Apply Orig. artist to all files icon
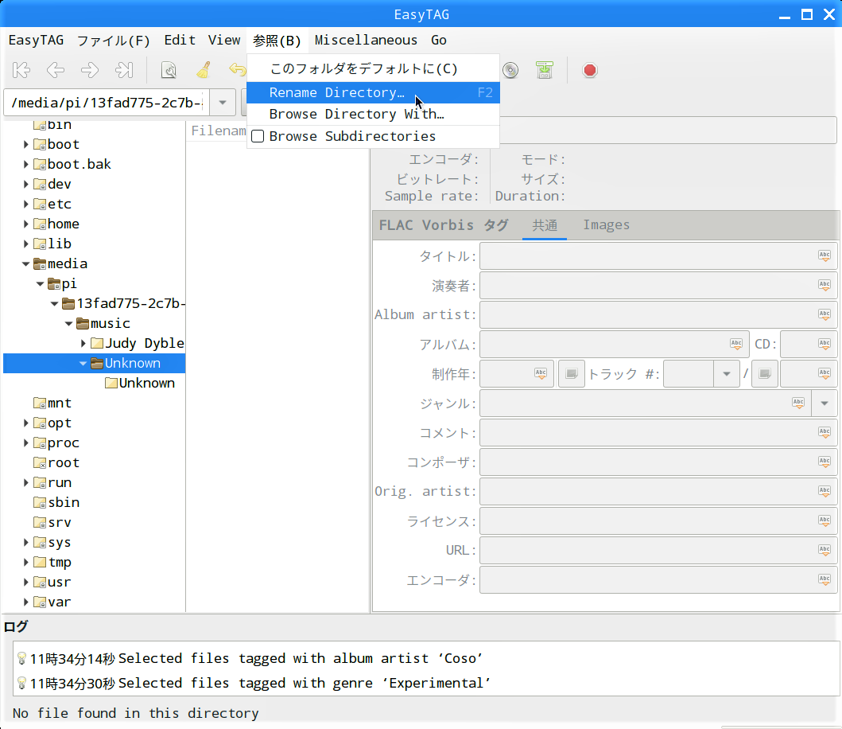The height and width of the screenshot is (729, 842). [825, 491]
